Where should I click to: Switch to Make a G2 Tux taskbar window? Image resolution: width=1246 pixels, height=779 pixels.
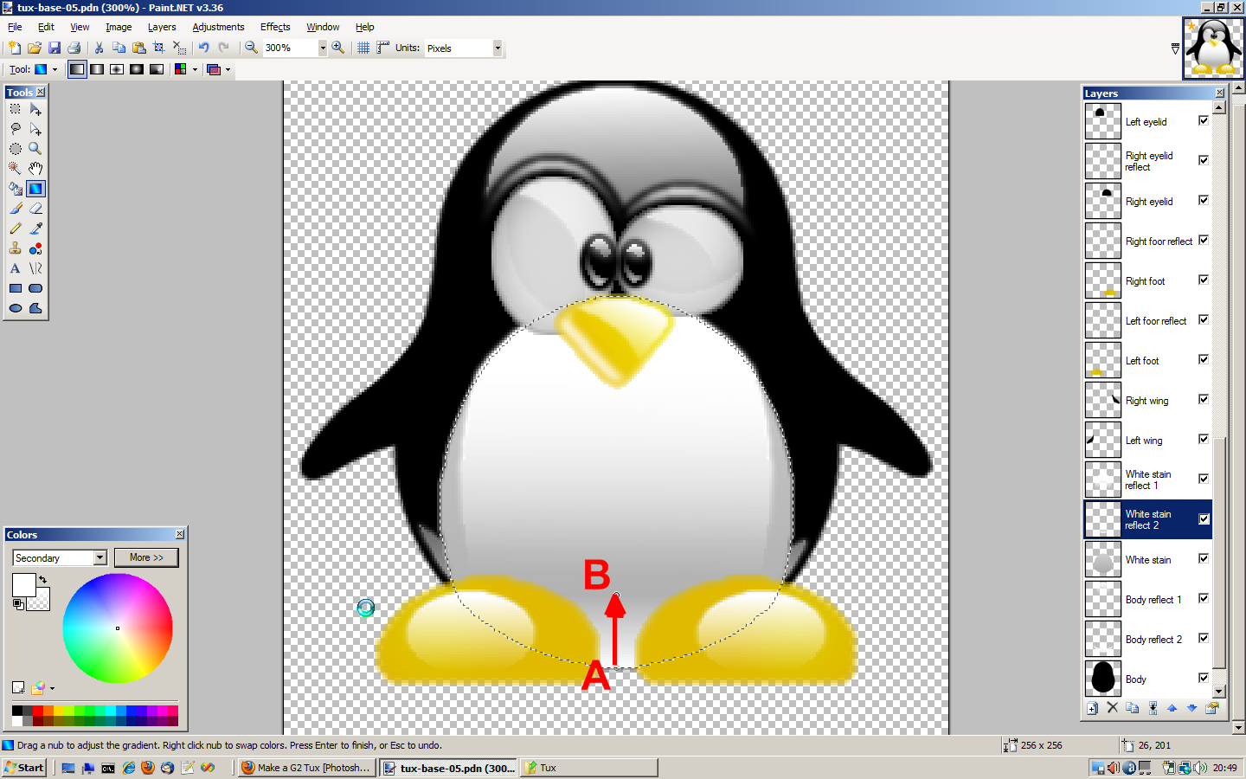(x=306, y=768)
